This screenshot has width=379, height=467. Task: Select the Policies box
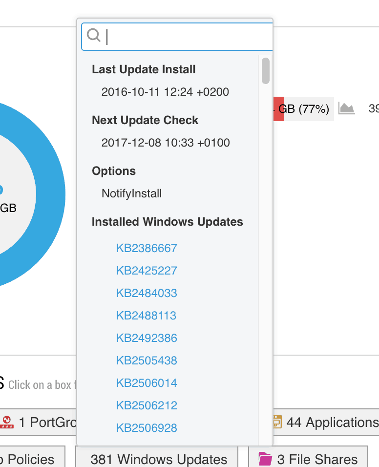click(32, 457)
